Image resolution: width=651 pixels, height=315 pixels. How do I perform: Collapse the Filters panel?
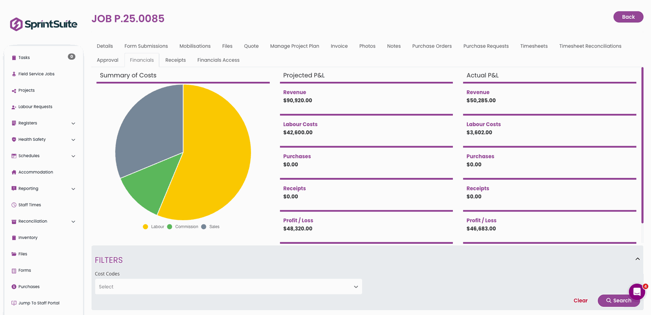[x=638, y=259]
